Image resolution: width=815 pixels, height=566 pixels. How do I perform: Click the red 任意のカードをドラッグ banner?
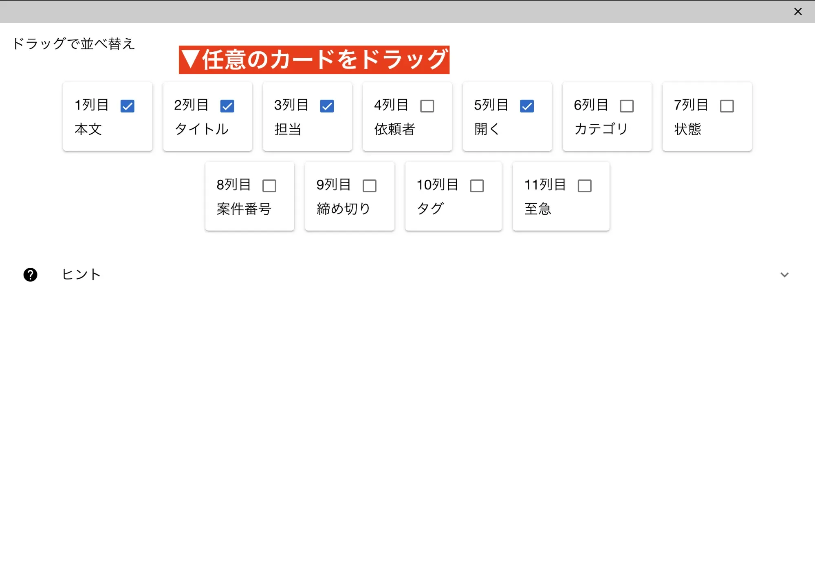(x=314, y=60)
